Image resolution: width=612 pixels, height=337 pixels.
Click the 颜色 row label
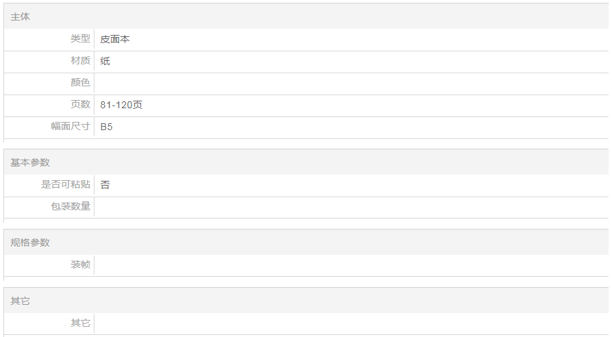pos(80,83)
